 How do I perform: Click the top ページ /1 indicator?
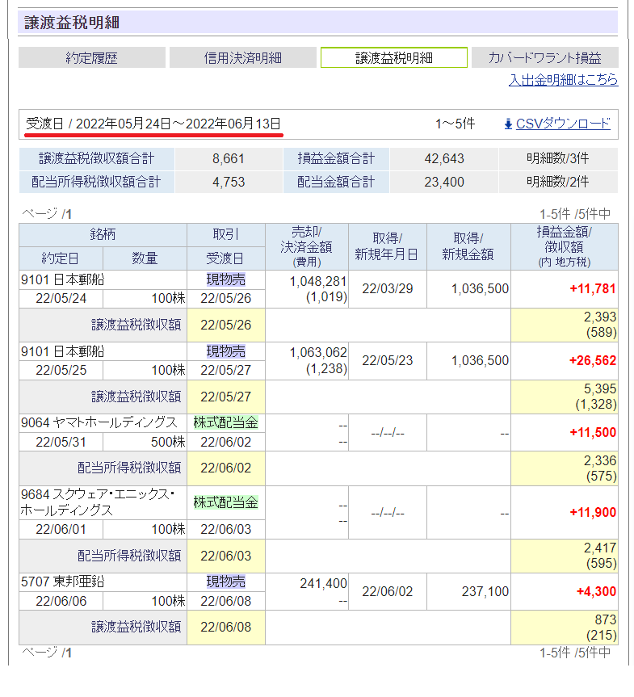coord(47,214)
